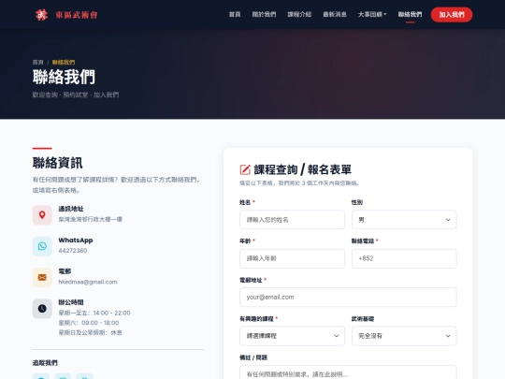
Task: Click the clock office hours icon
Action: [x=42, y=309]
